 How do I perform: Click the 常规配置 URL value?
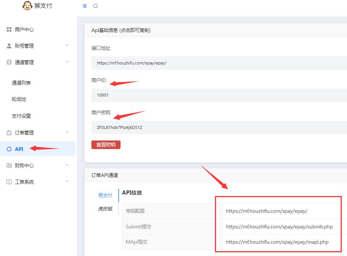267,211
